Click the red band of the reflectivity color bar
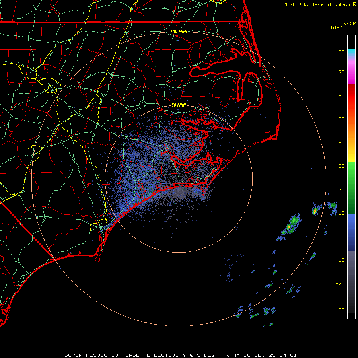 point(351,96)
